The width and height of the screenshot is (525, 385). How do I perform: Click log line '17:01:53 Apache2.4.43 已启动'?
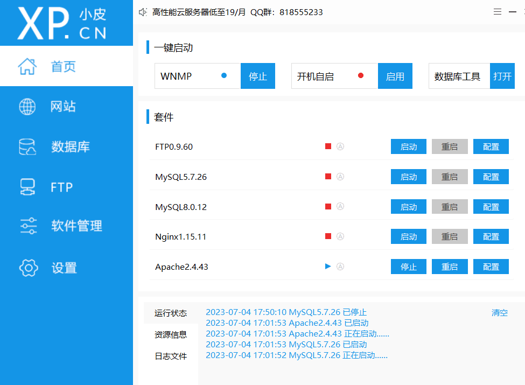coord(287,323)
